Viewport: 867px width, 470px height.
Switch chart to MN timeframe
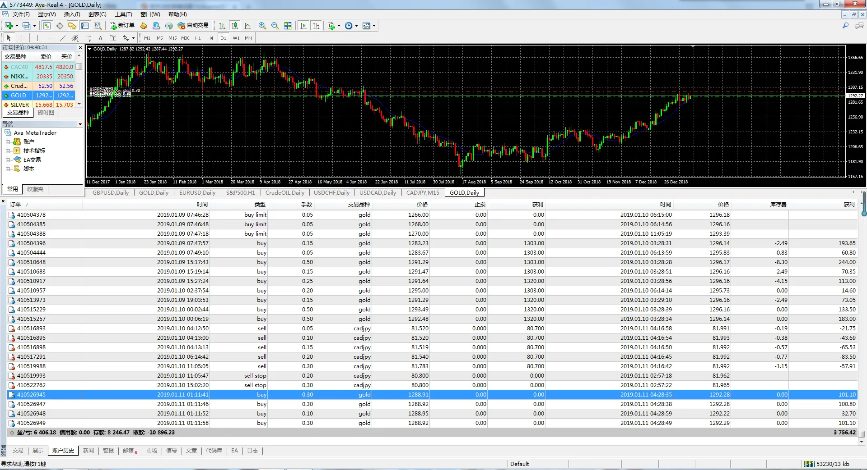tap(248, 38)
